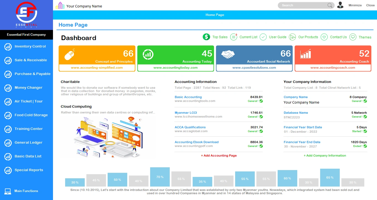Click growth chart icon on Accounting Coach card

click(306, 54)
